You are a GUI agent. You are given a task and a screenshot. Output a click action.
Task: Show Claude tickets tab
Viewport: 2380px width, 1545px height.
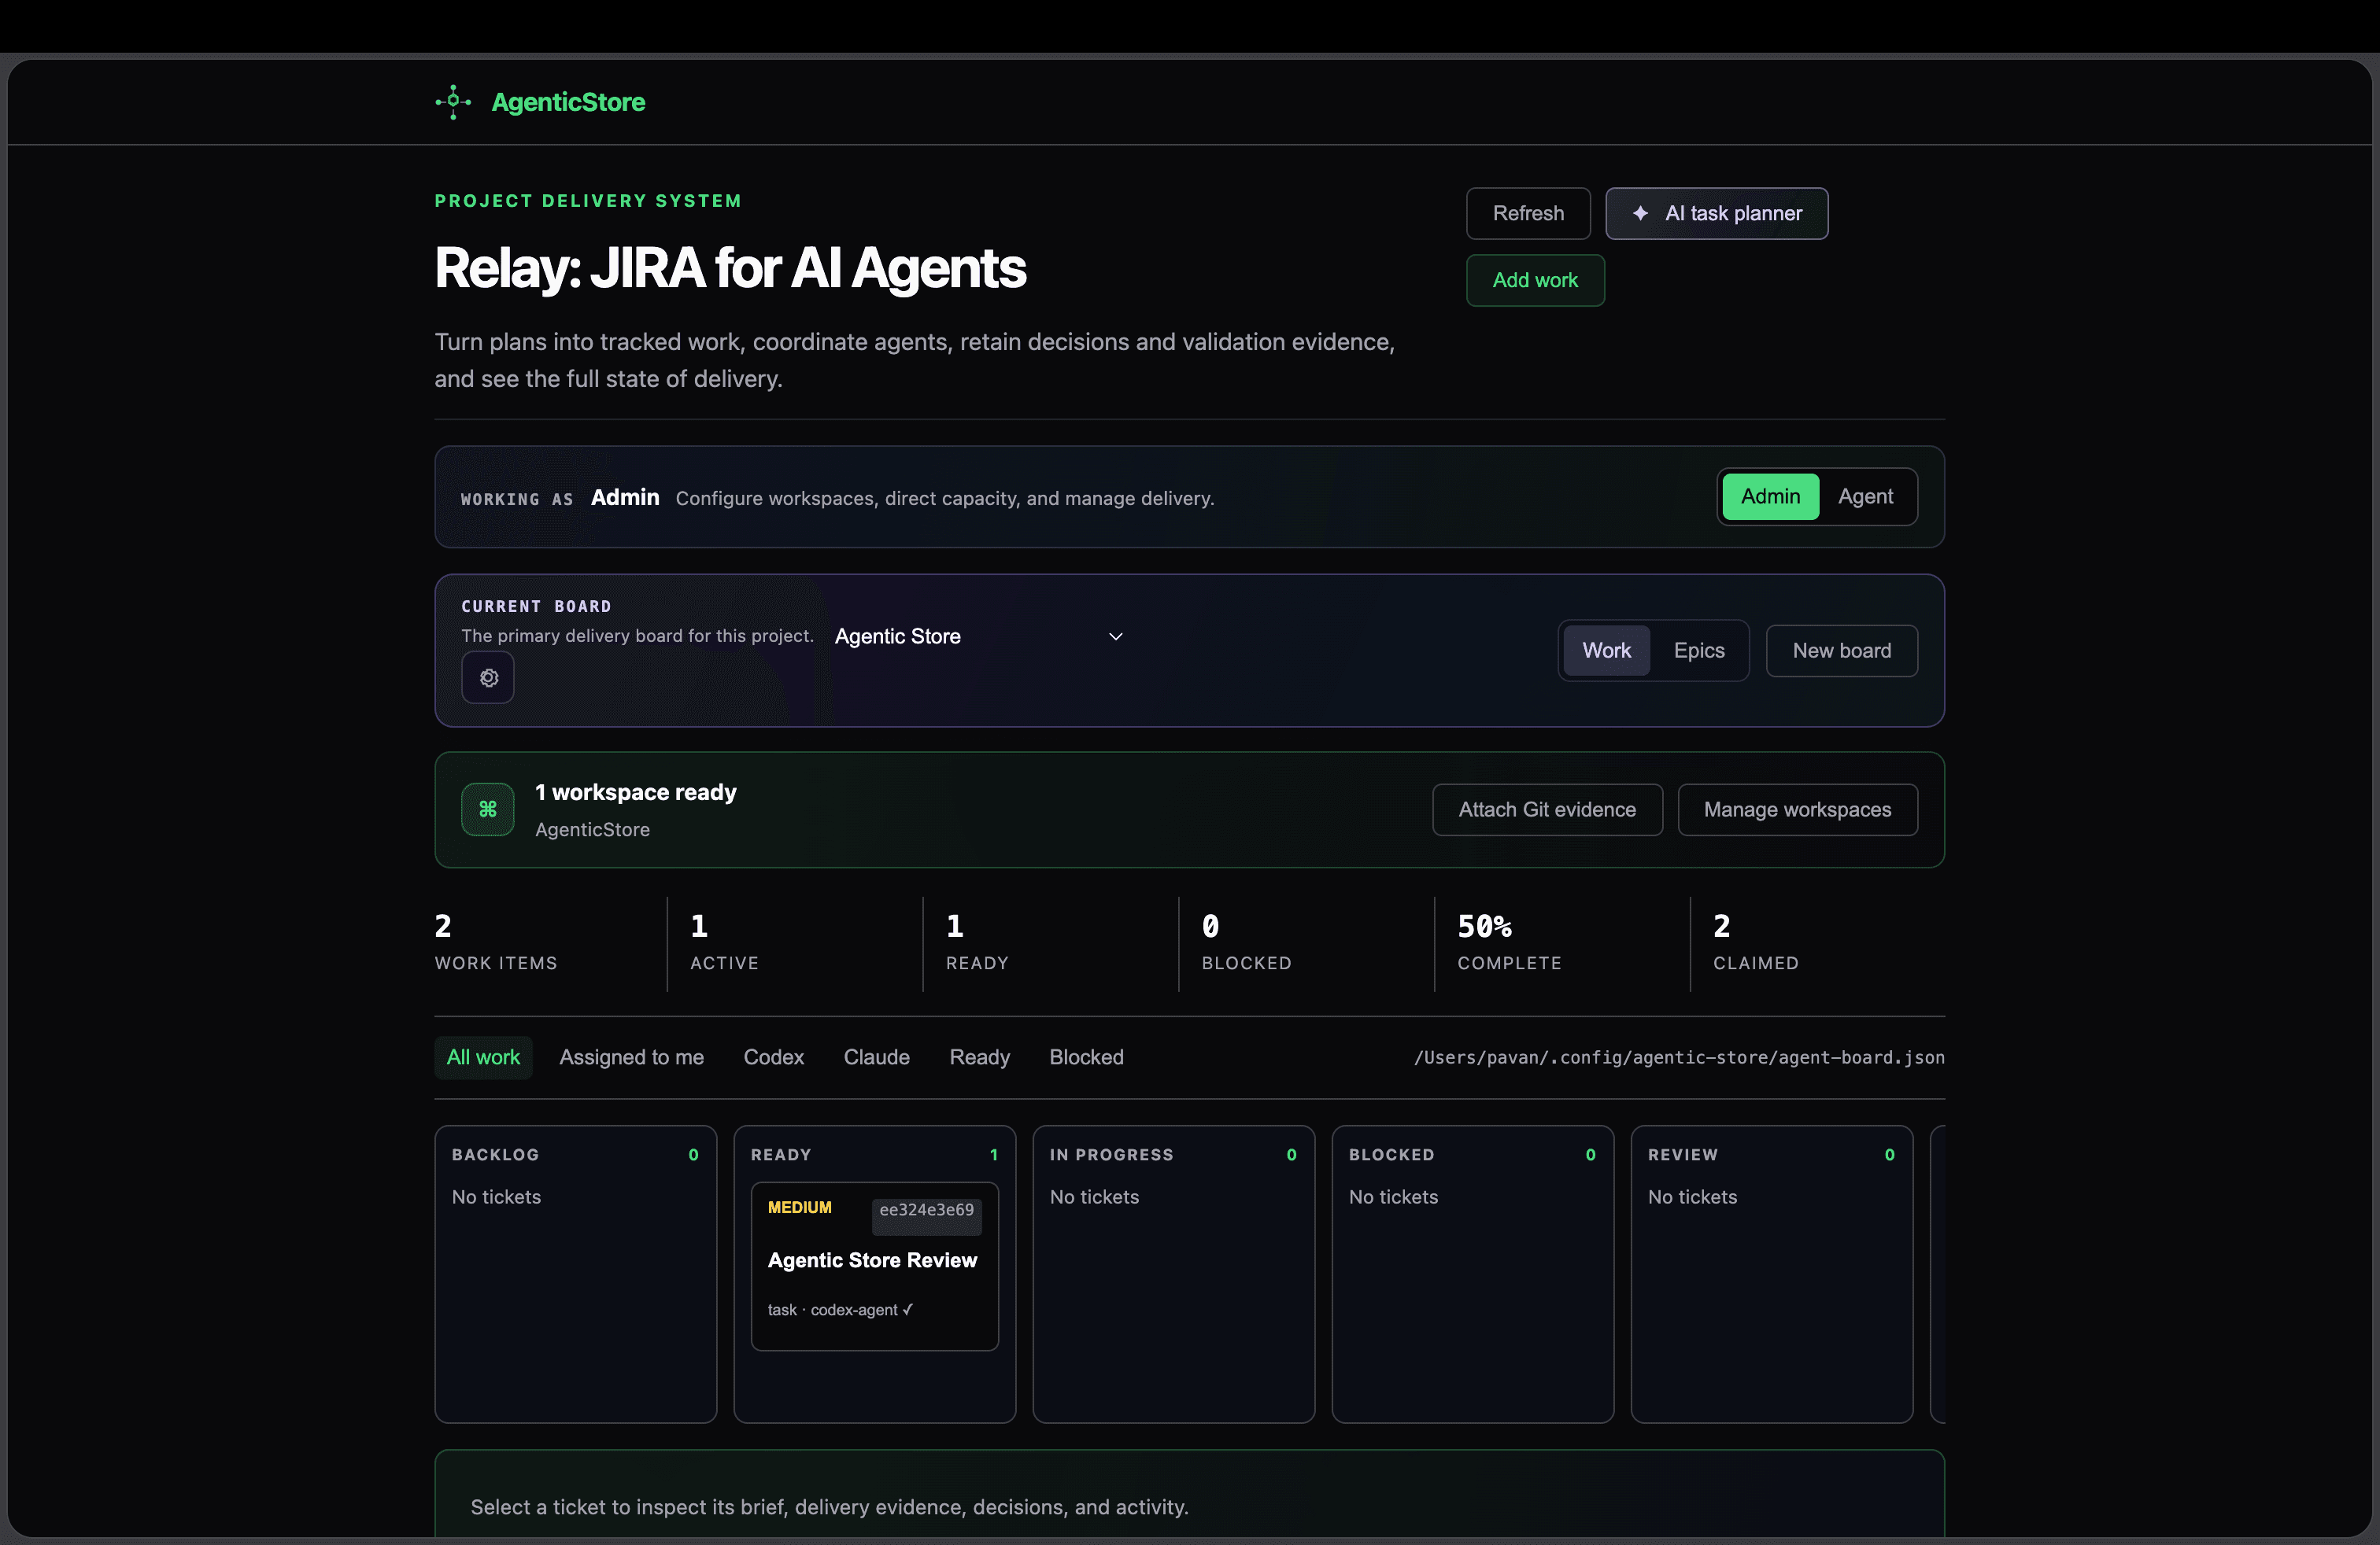(876, 1057)
